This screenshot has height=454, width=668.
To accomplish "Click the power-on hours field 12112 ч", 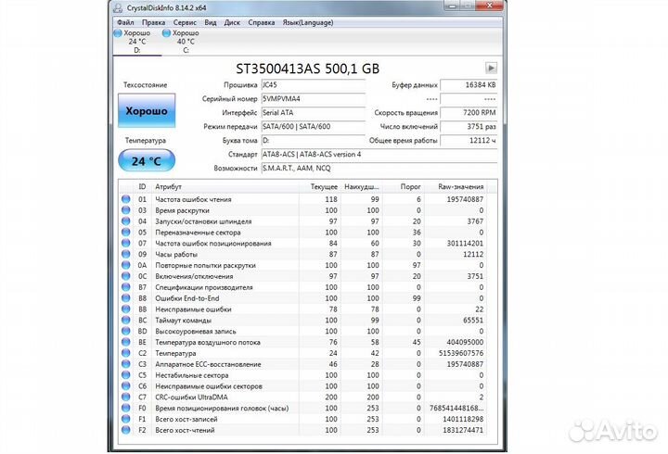I will point(469,141).
